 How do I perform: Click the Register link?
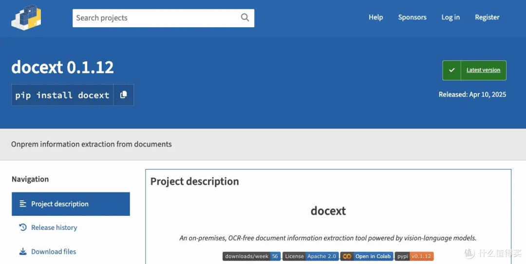point(487,17)
